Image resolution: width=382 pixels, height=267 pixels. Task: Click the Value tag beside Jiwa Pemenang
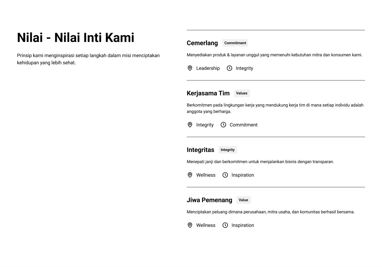243,200
